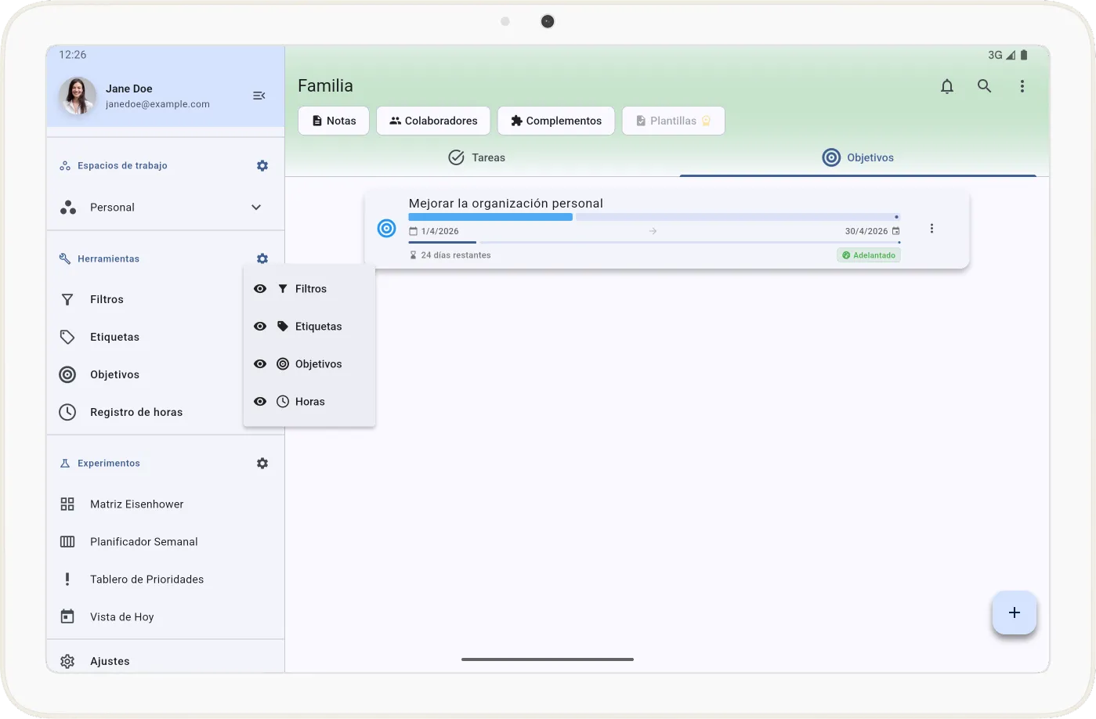
Task: Click the Etiquetas tag icon in sidebar
Action: [67, 337]
